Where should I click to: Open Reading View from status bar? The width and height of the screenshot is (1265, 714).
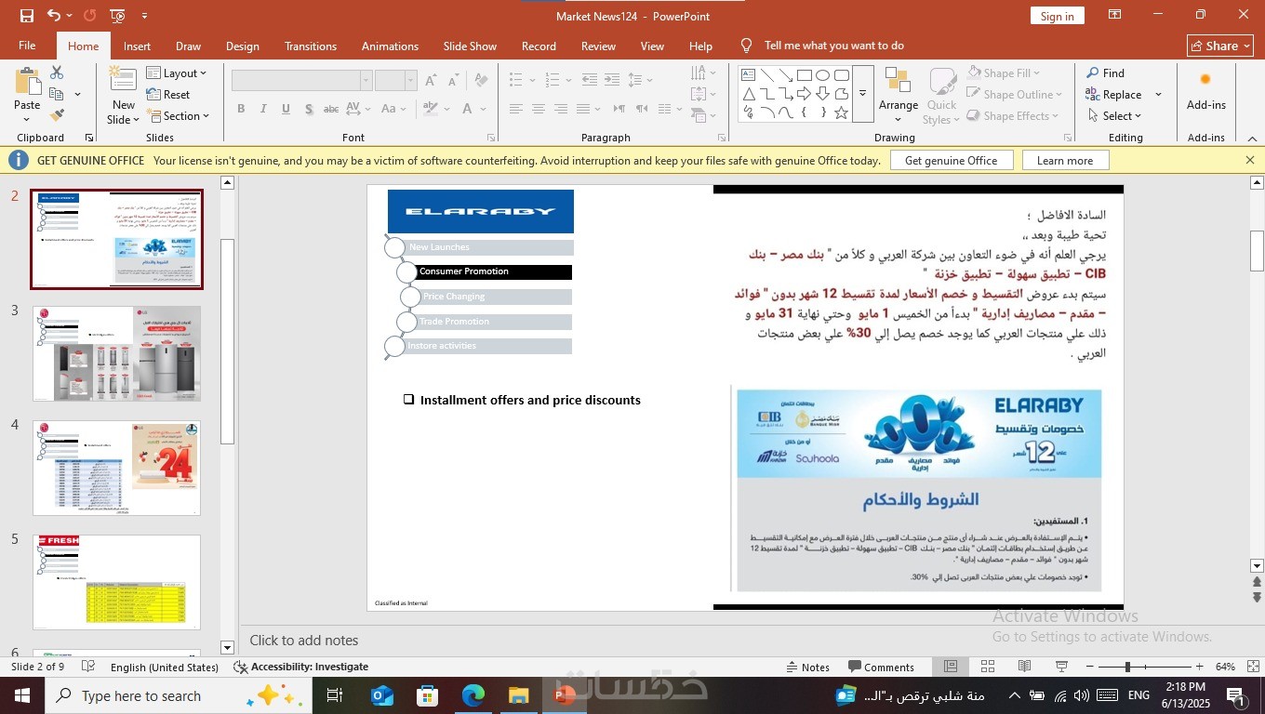point(1024,667)
